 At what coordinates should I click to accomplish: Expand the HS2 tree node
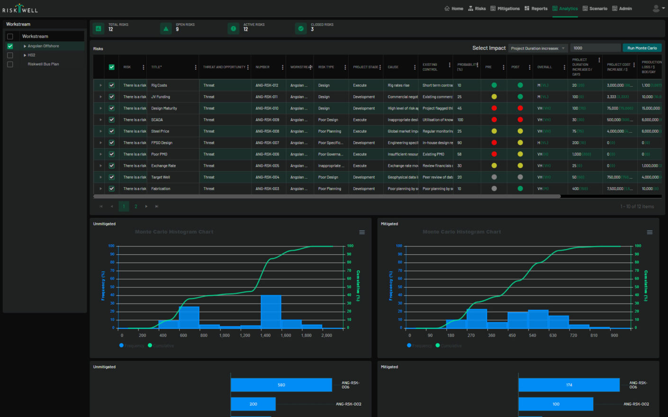[25, 55]
